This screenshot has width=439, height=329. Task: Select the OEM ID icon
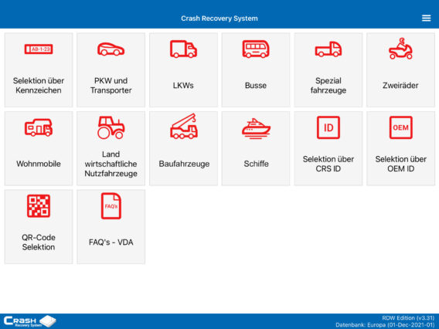[400, 127]
